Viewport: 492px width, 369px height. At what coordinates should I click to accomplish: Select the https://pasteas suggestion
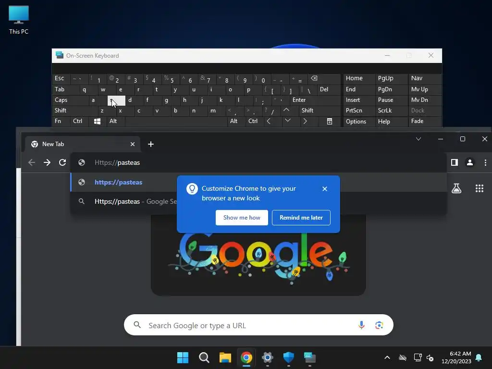(258, 182)
